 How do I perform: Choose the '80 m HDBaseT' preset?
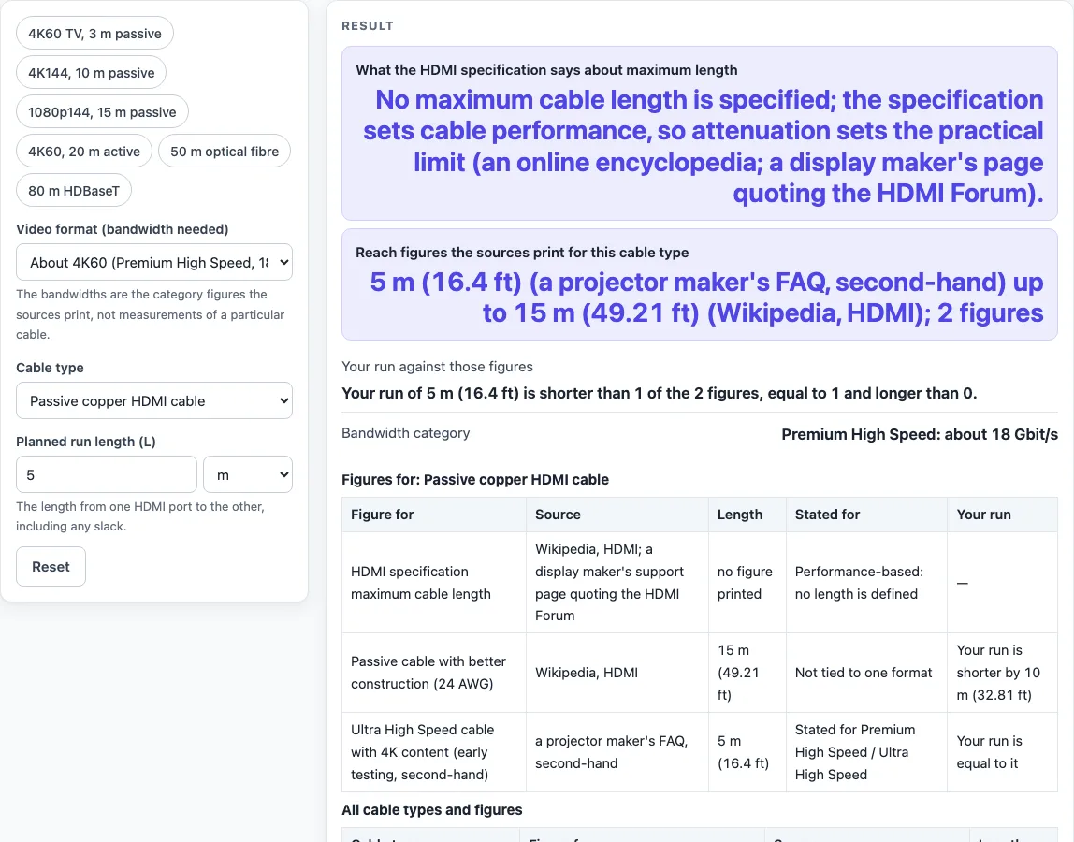(74, 191)
